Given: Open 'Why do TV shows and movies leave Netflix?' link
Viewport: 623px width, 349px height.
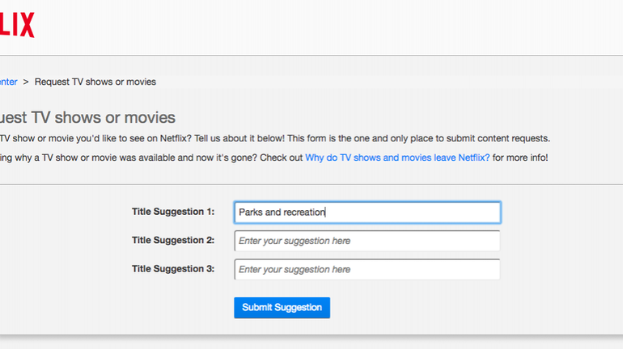Looking at the screenshot, I should (x=397, y=158).
